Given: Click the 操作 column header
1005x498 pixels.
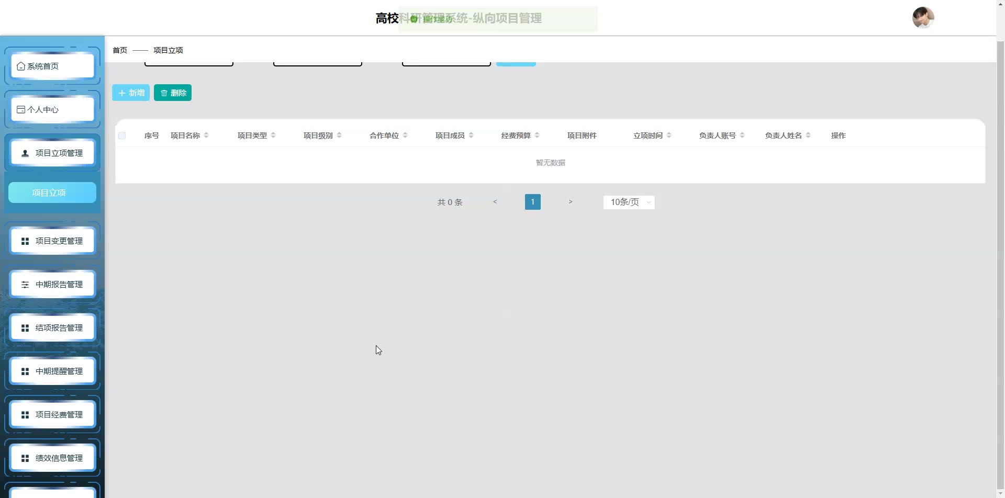Looking at the screenshot, I should pos(839,135).
